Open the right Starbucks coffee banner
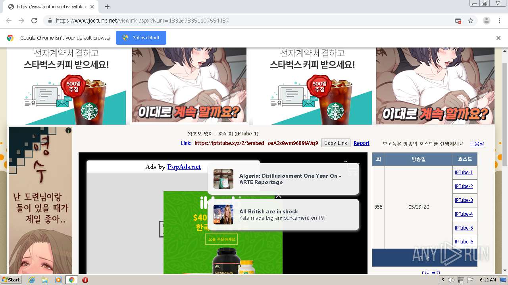 coord(312,86)
